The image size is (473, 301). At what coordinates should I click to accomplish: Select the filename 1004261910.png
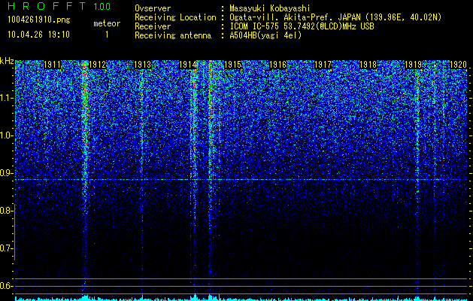click(39, 20)
